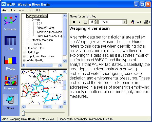Viewport: 152px width, 122px height.
Task: Click the map zoom slider handle
Action: coord(23,113)
